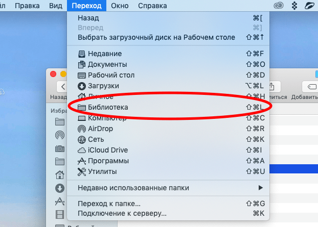Go to Недавние folder
Viewport: 318px width, 227px height.
(x=168, y=54)
